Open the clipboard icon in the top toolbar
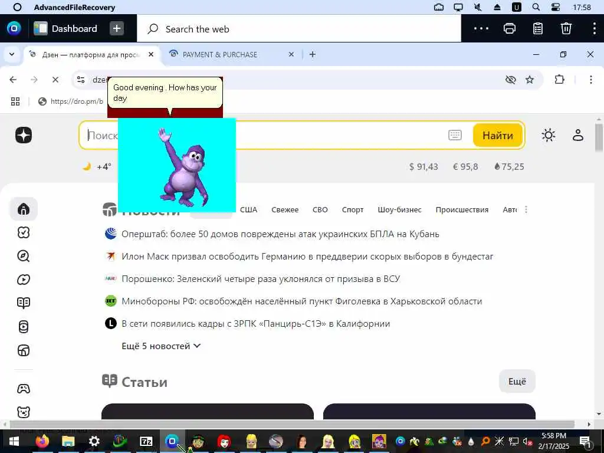The image size is (604, 453). pos(538,28)
